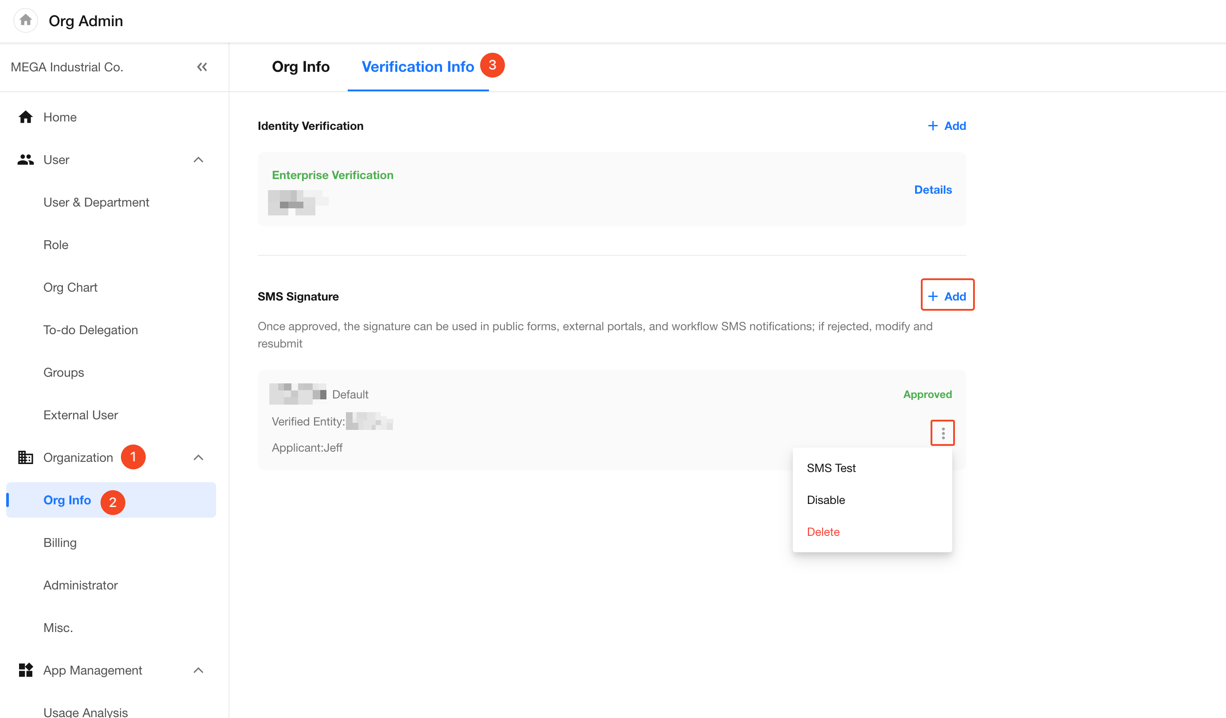Open the Administrator sidebar item
The image size is (1226, 718).
pyautogui.click(x=80, y=585)
